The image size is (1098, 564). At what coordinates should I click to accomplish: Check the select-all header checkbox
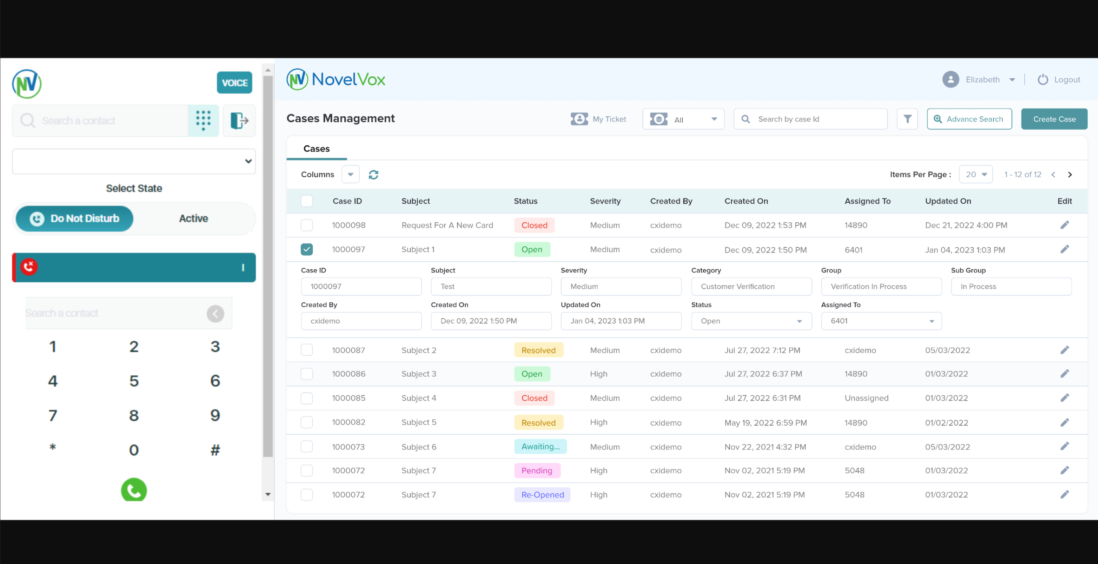click(307, 201)
